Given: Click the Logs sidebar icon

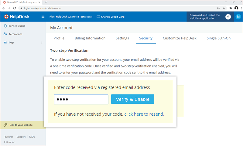Looking at the screenshot, I should [5, 42].
